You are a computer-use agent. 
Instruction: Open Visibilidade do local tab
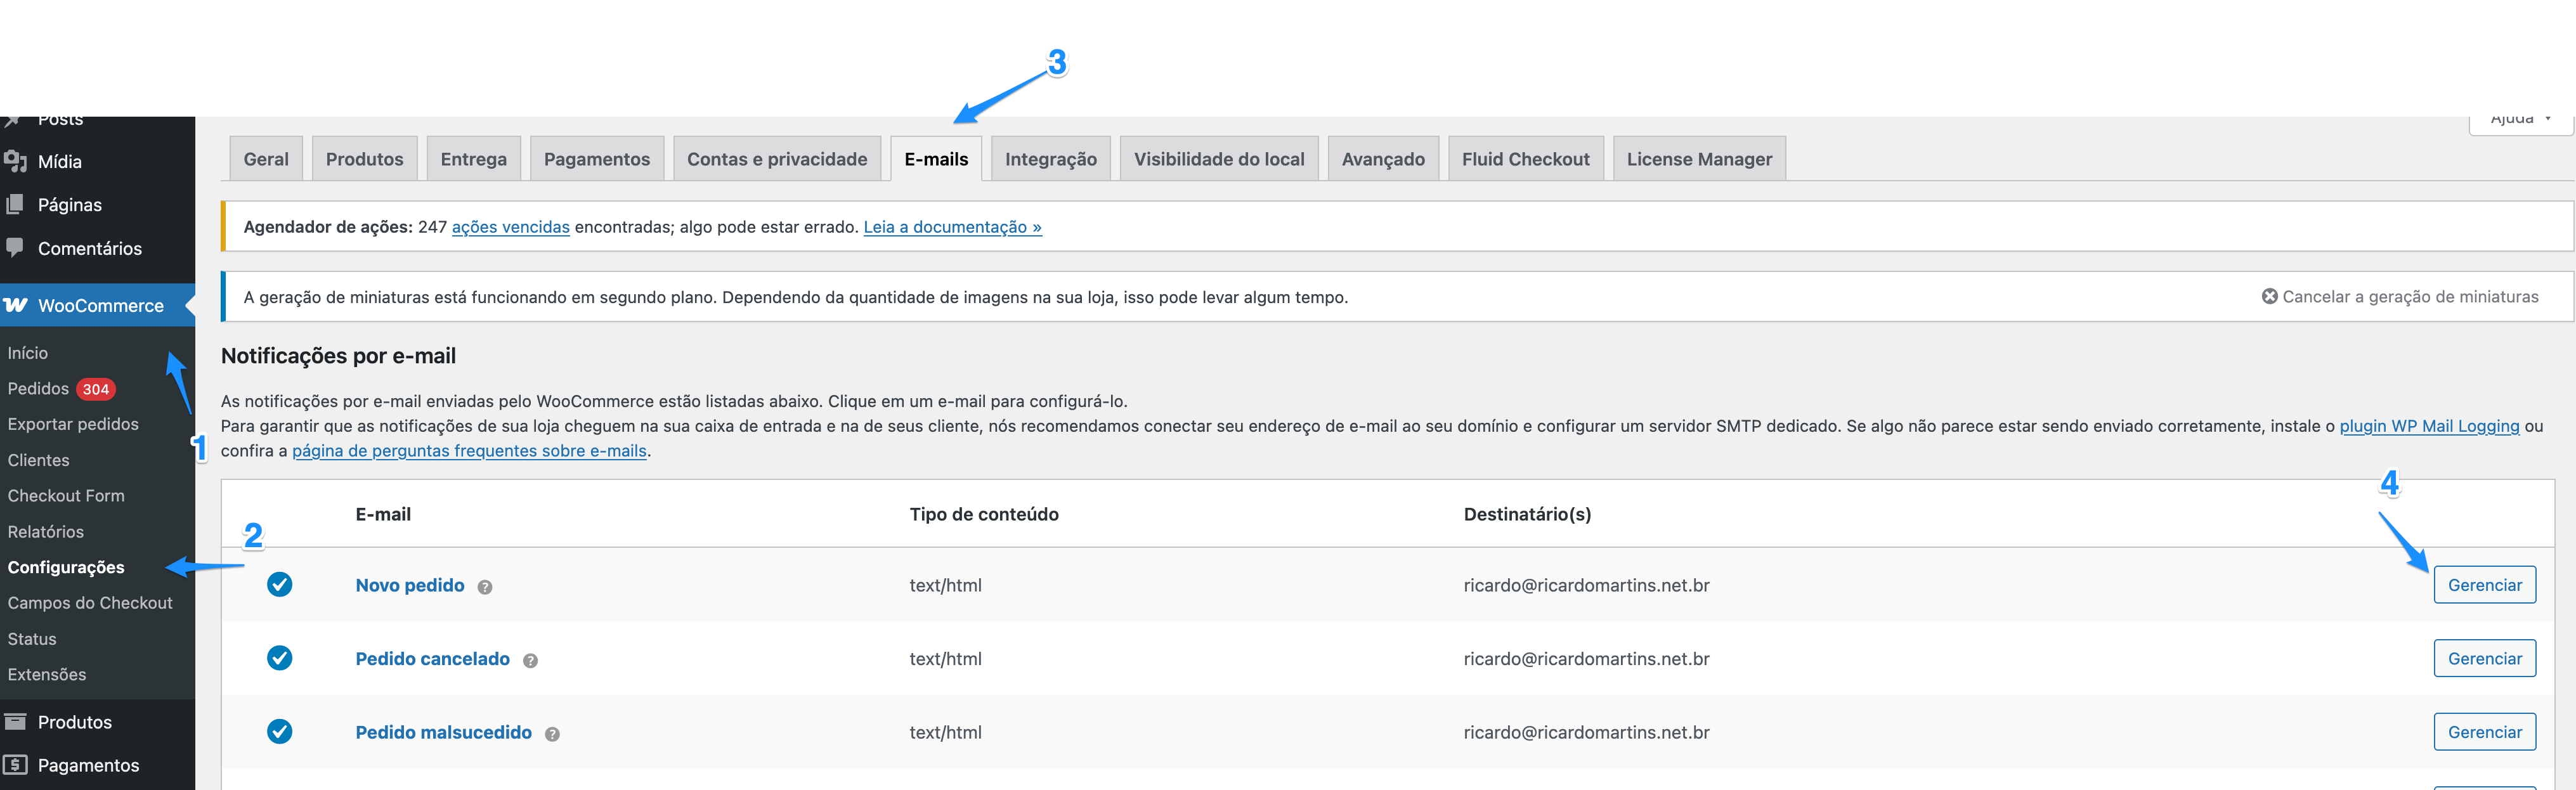[1219, 158]
